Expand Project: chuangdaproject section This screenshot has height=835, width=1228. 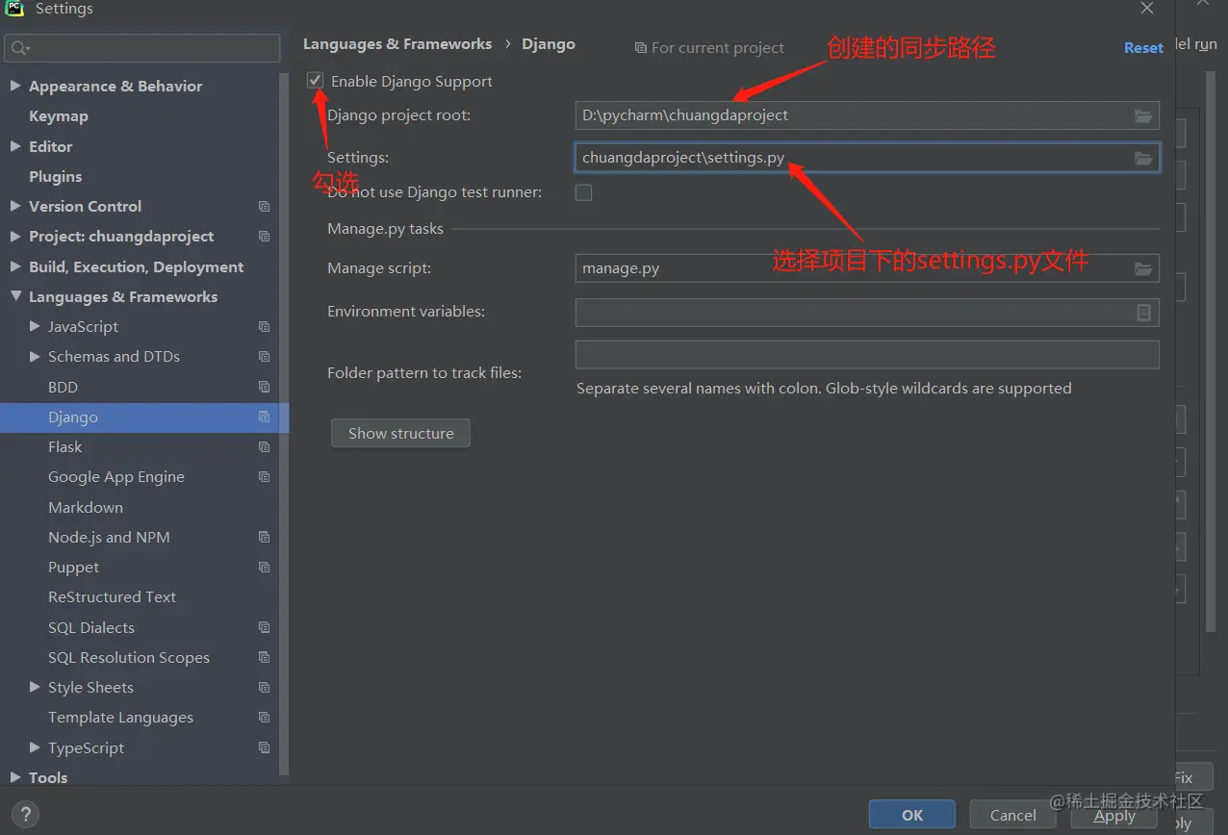(15, 236)
